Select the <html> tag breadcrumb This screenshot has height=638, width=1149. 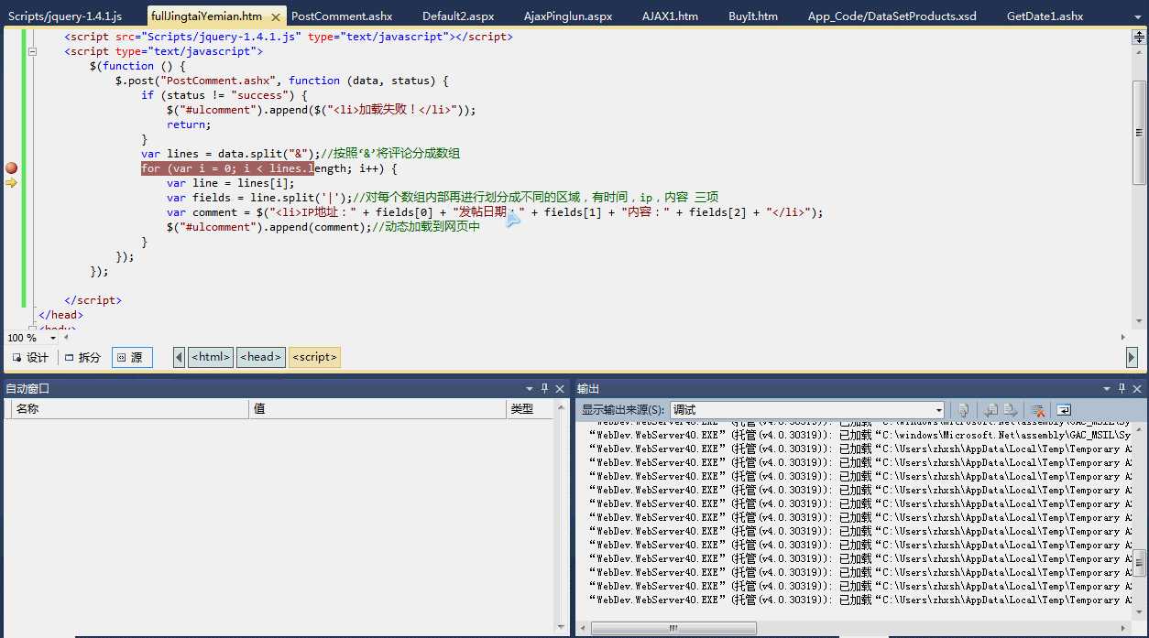tap(211, 357)
